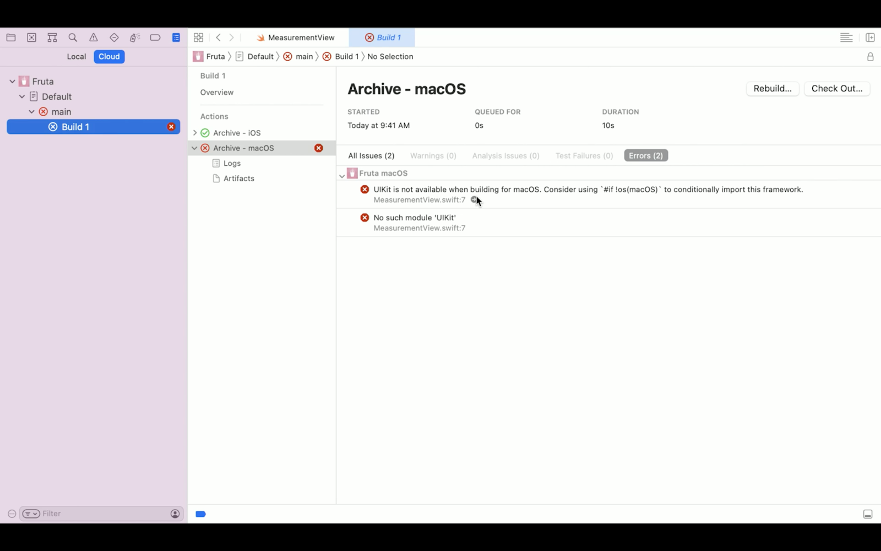Show the Test Failures (0) tab
881x551 pixels.
(x=584, y=156)
